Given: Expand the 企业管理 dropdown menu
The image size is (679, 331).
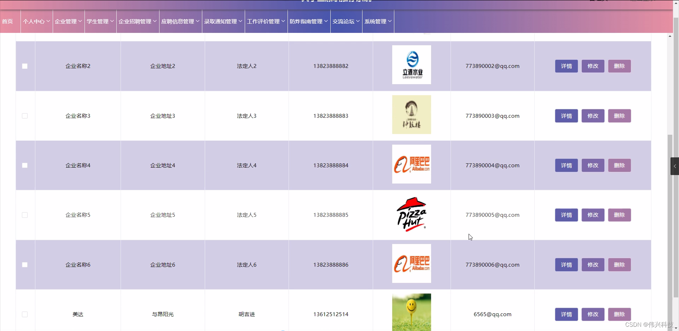Looking at the screenshot, I should [x=68, y=21].
